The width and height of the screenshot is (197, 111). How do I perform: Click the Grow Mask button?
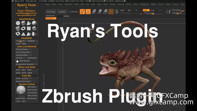32,87
